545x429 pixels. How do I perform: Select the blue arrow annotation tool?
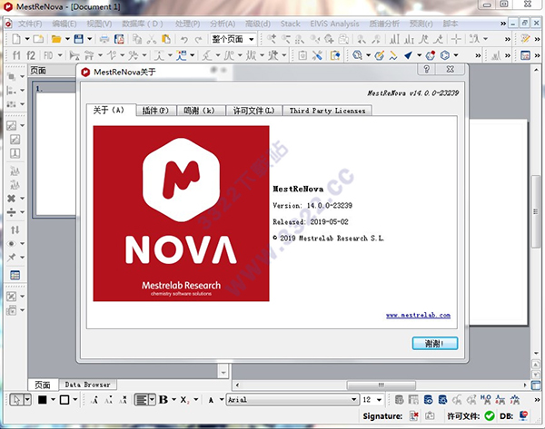(409, 55)
